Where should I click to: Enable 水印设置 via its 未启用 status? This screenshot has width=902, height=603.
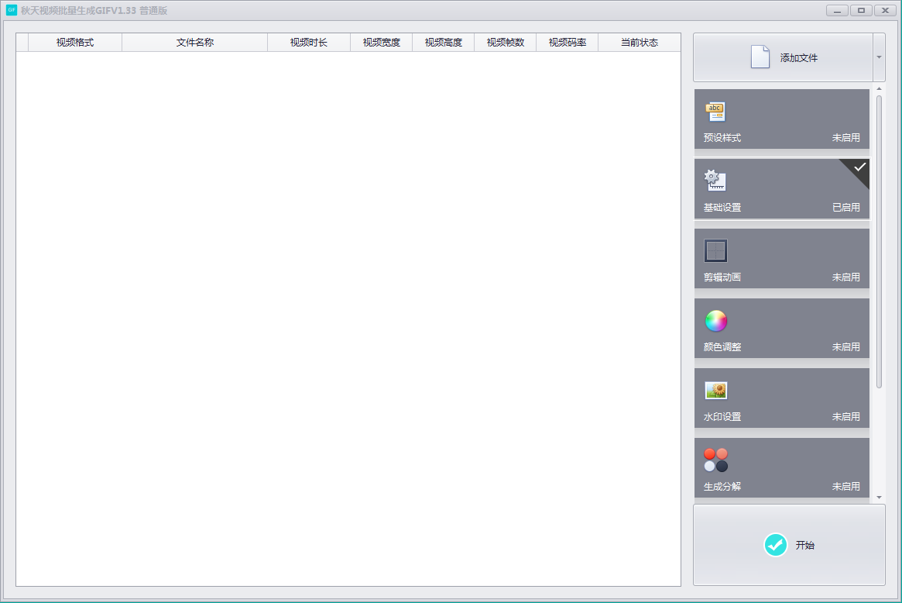(845, 417)
